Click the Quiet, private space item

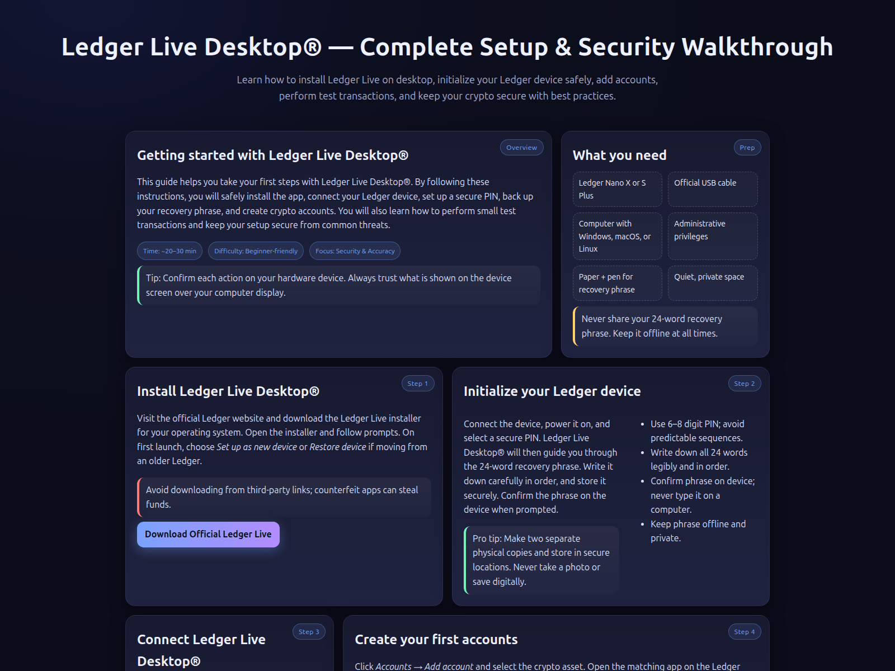(x=712, y=283)
